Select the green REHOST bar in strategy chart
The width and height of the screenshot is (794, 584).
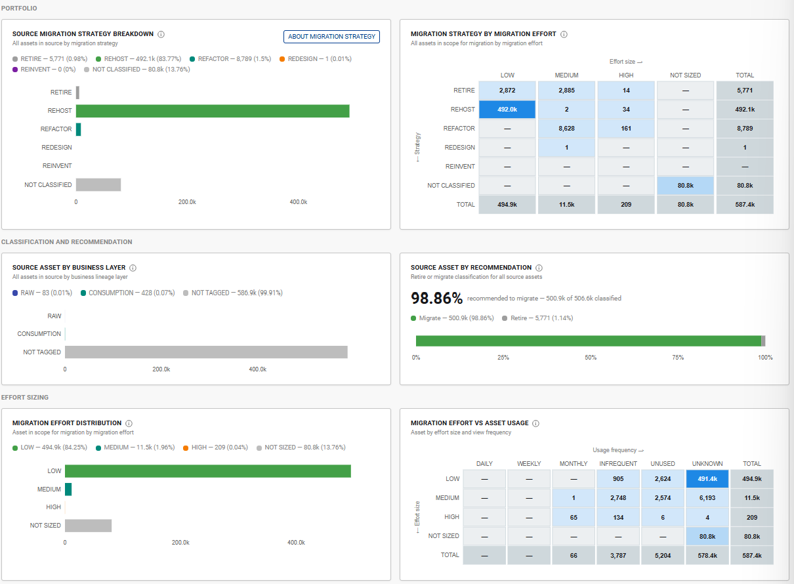(213, 111)
